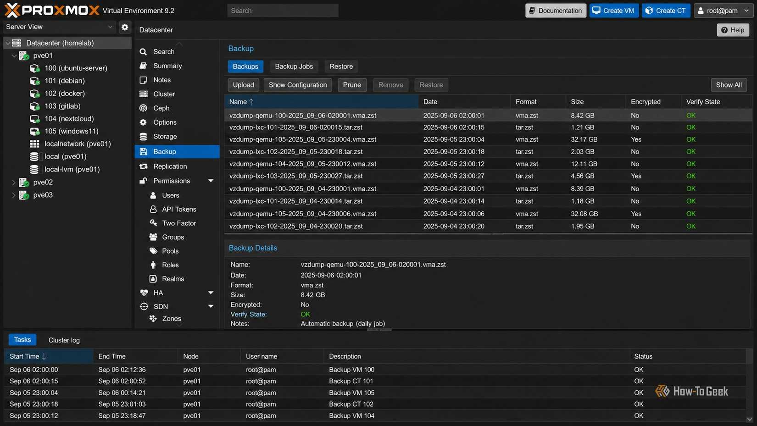
Task: Click the Two Factor key icon
Action: [153, 223]
